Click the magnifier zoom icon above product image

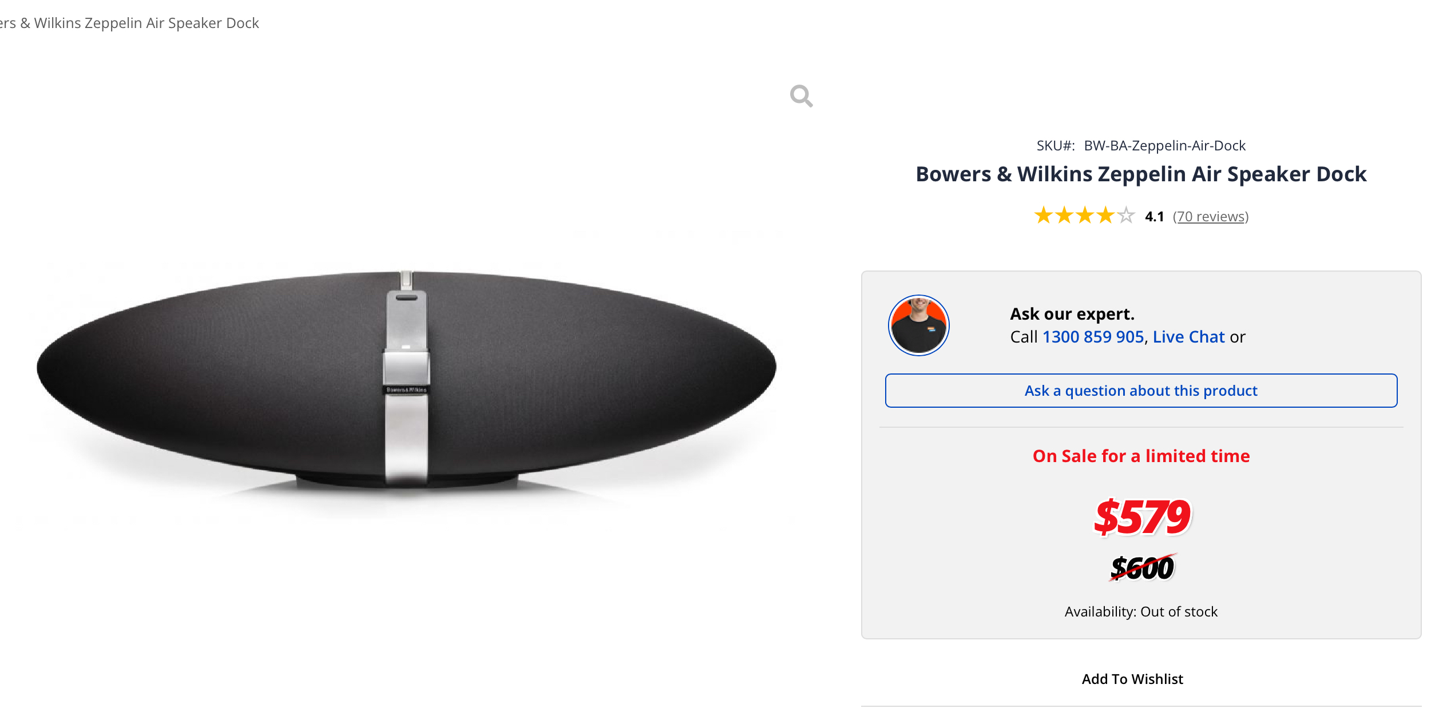click(801, 96)
